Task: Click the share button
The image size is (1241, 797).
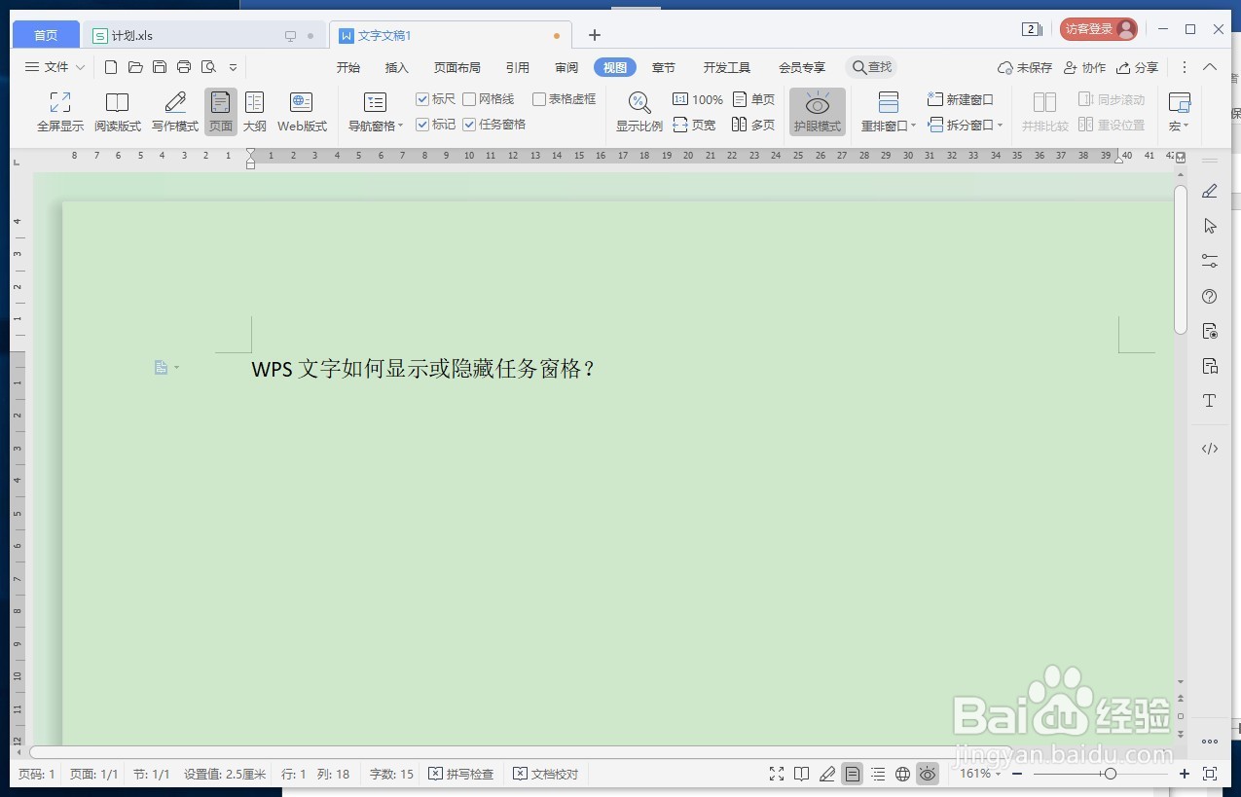Action: [1137, 67]
